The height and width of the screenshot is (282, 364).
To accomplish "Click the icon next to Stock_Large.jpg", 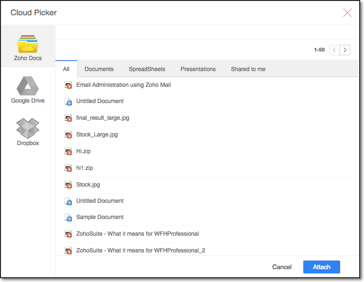I will pyautogui.click(x=68, y=135).
